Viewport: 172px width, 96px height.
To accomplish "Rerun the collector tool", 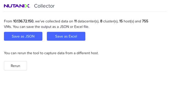I will point(15,66).
